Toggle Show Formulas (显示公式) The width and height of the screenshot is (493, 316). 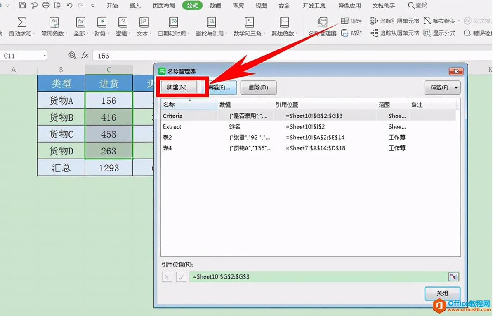[439, 33]
